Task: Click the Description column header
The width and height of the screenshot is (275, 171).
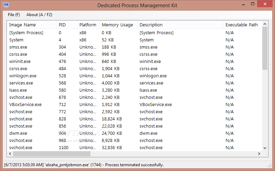Action: (x=180, y=25)
